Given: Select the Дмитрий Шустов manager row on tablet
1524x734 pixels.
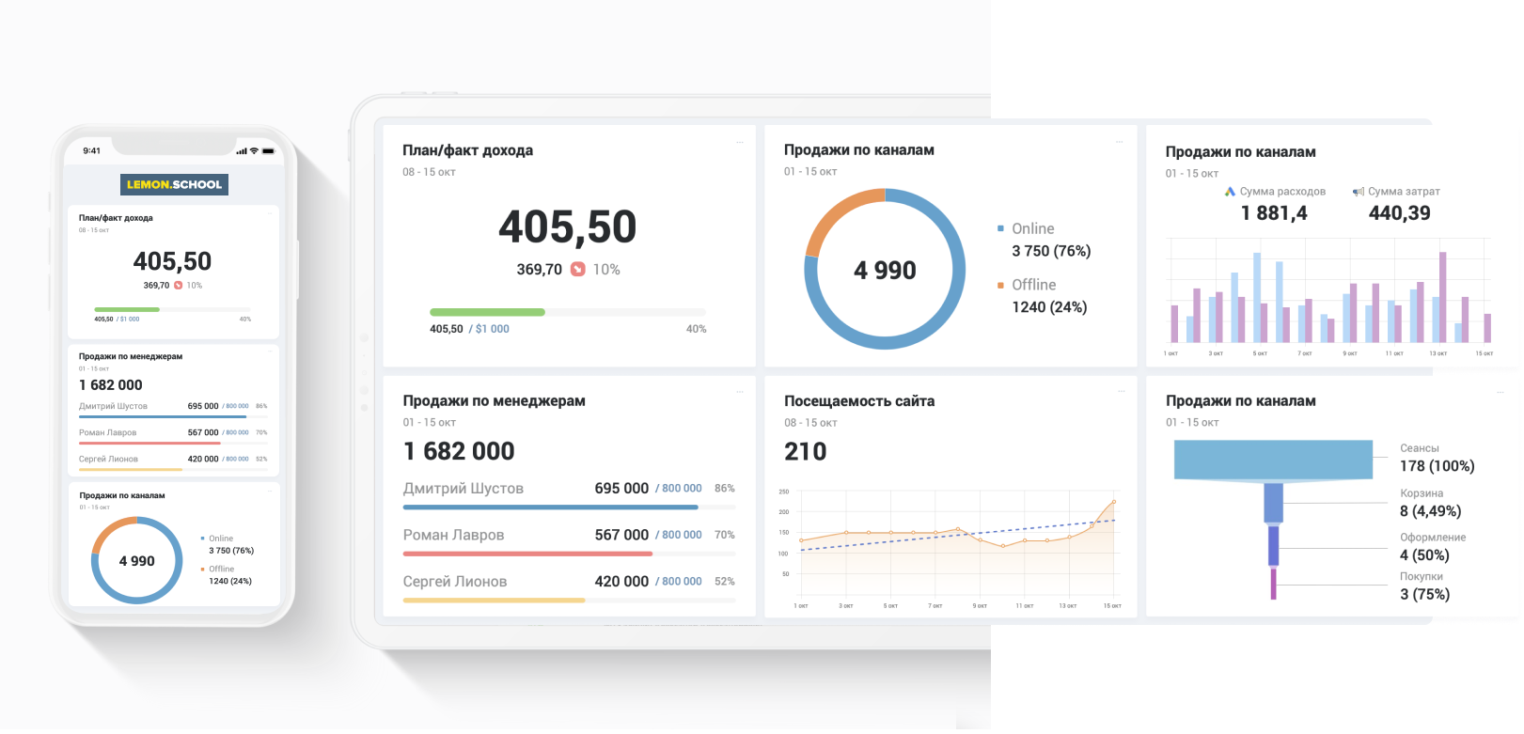Looking at the screenshot, I should pyautogui.click(x=463, y=489).
